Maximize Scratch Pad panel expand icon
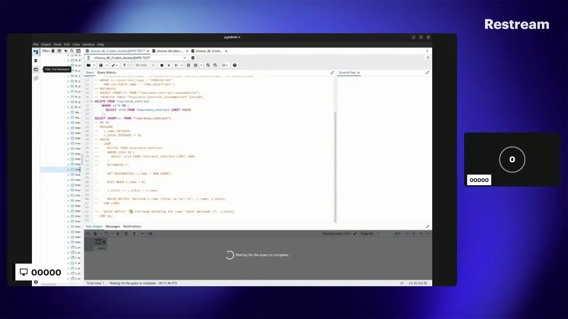The width and height of the screenshot is (568, 319). [x=427, y=73]
